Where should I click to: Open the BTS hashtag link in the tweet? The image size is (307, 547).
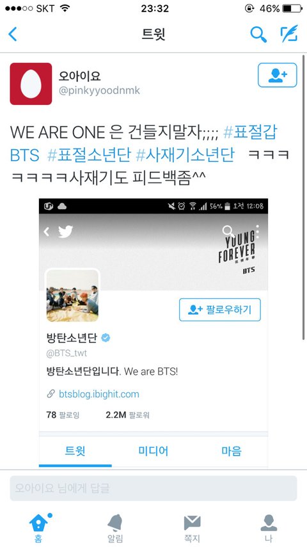pos(25,155)
